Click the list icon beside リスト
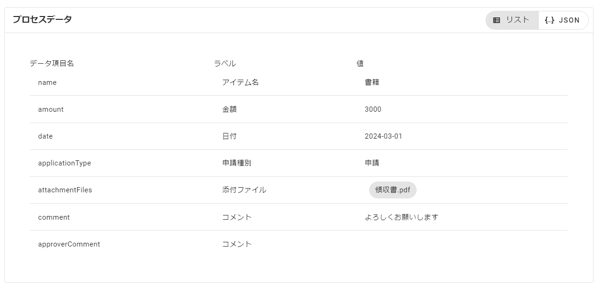The height and width of the screenshot is (289, 601). 496,20
